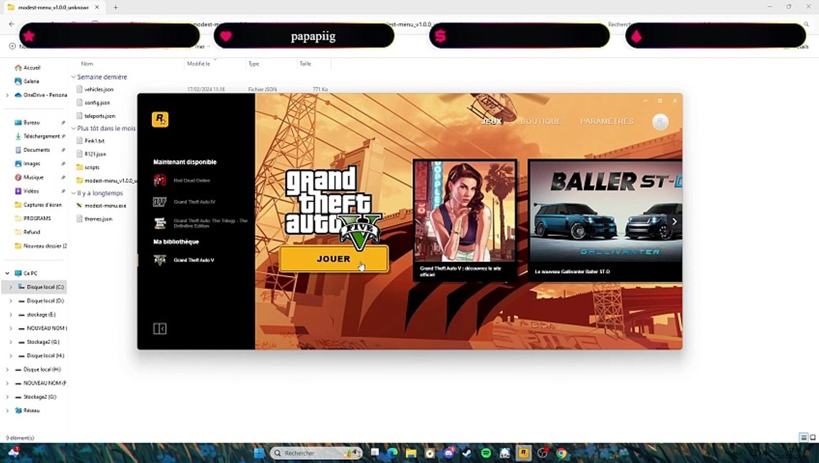This screenshot has height=463, width=819.
Task: Open Windows Start menu
Action: [259, 453]
